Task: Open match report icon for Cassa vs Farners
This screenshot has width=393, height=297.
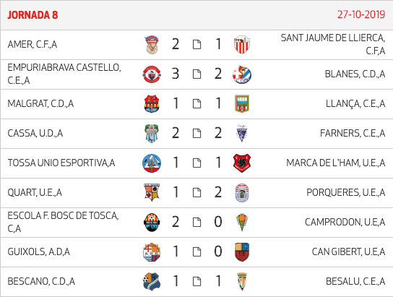Action: (196, 134)
